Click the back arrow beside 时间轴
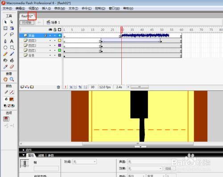The width and height of the screenshot is (223, 177). click(x=39, y=23)
